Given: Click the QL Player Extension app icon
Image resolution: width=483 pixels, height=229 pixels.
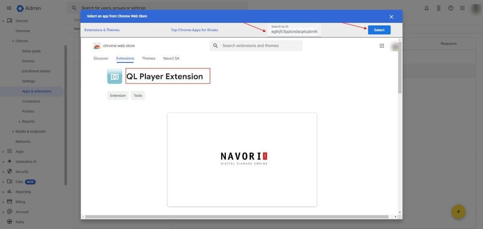Looking at the screenshot, I should (x=115, y=76).
